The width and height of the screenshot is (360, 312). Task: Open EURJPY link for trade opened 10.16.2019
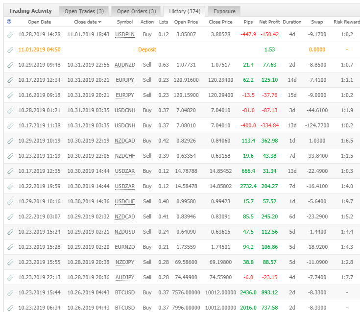coord(125,95)
